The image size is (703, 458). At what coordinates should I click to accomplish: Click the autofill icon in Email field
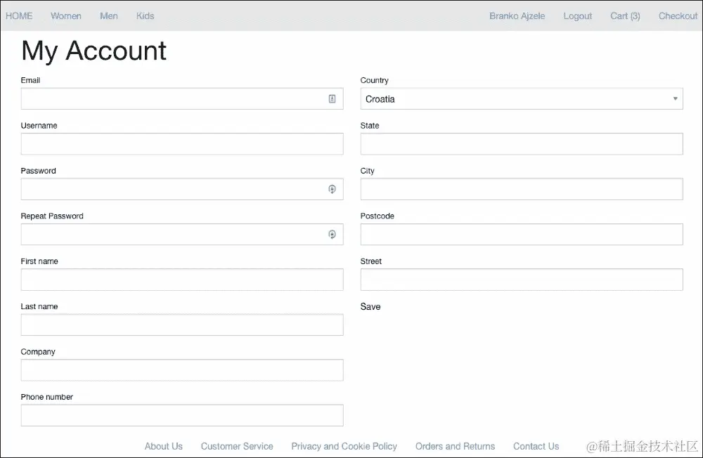(x=332, y=98)
